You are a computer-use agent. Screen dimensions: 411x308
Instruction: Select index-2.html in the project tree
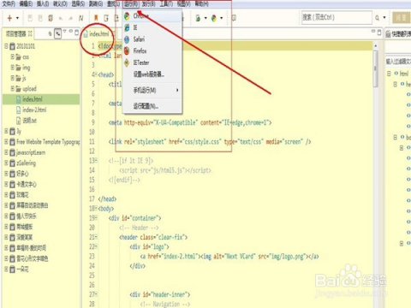pyautogui.click(x=34, y=110)
